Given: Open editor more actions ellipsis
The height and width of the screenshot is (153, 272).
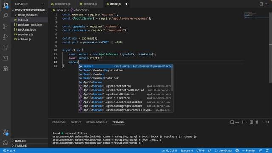Looking at the screenshot, I should tap(267, 4).
